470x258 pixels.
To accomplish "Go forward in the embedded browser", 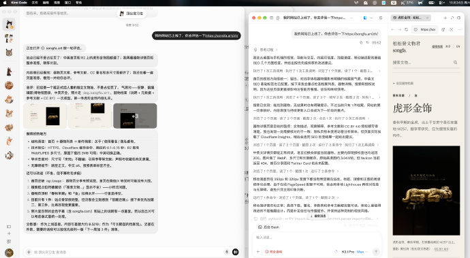I will pos(400,30).
